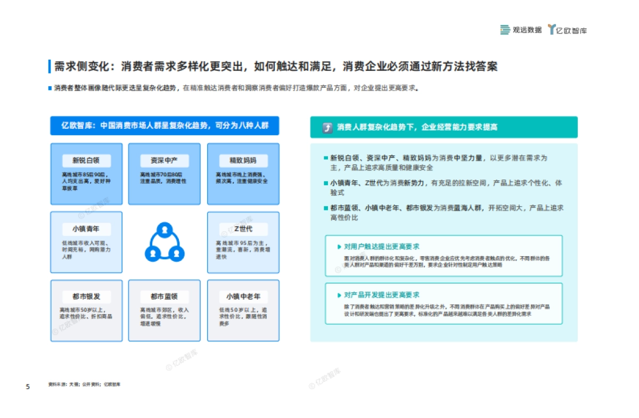The image size is (639, 418).
Task: Click the Z世代 persona card
Action: click(243, 242)
